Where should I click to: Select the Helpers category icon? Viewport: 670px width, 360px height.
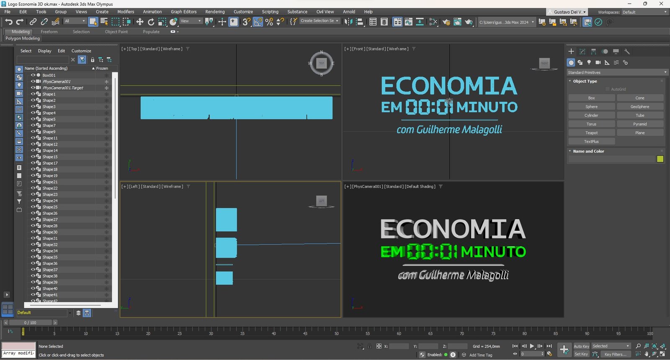coord(607,62)
